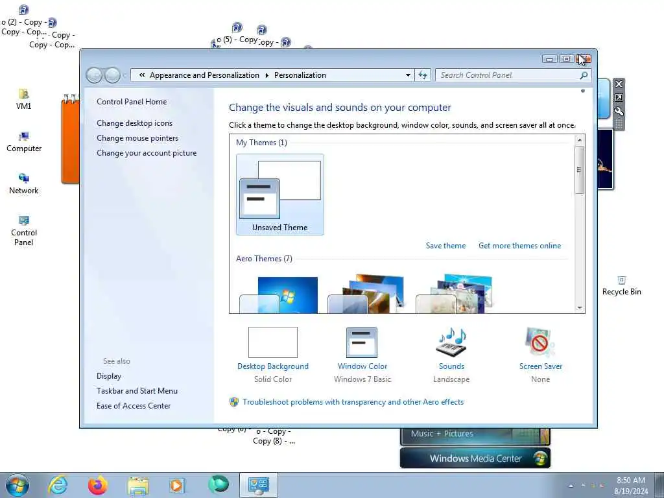This screenshot has width=664, height=498.
Task: Click Music + Pictures in Media Center gadget
Action: [442, 434]
